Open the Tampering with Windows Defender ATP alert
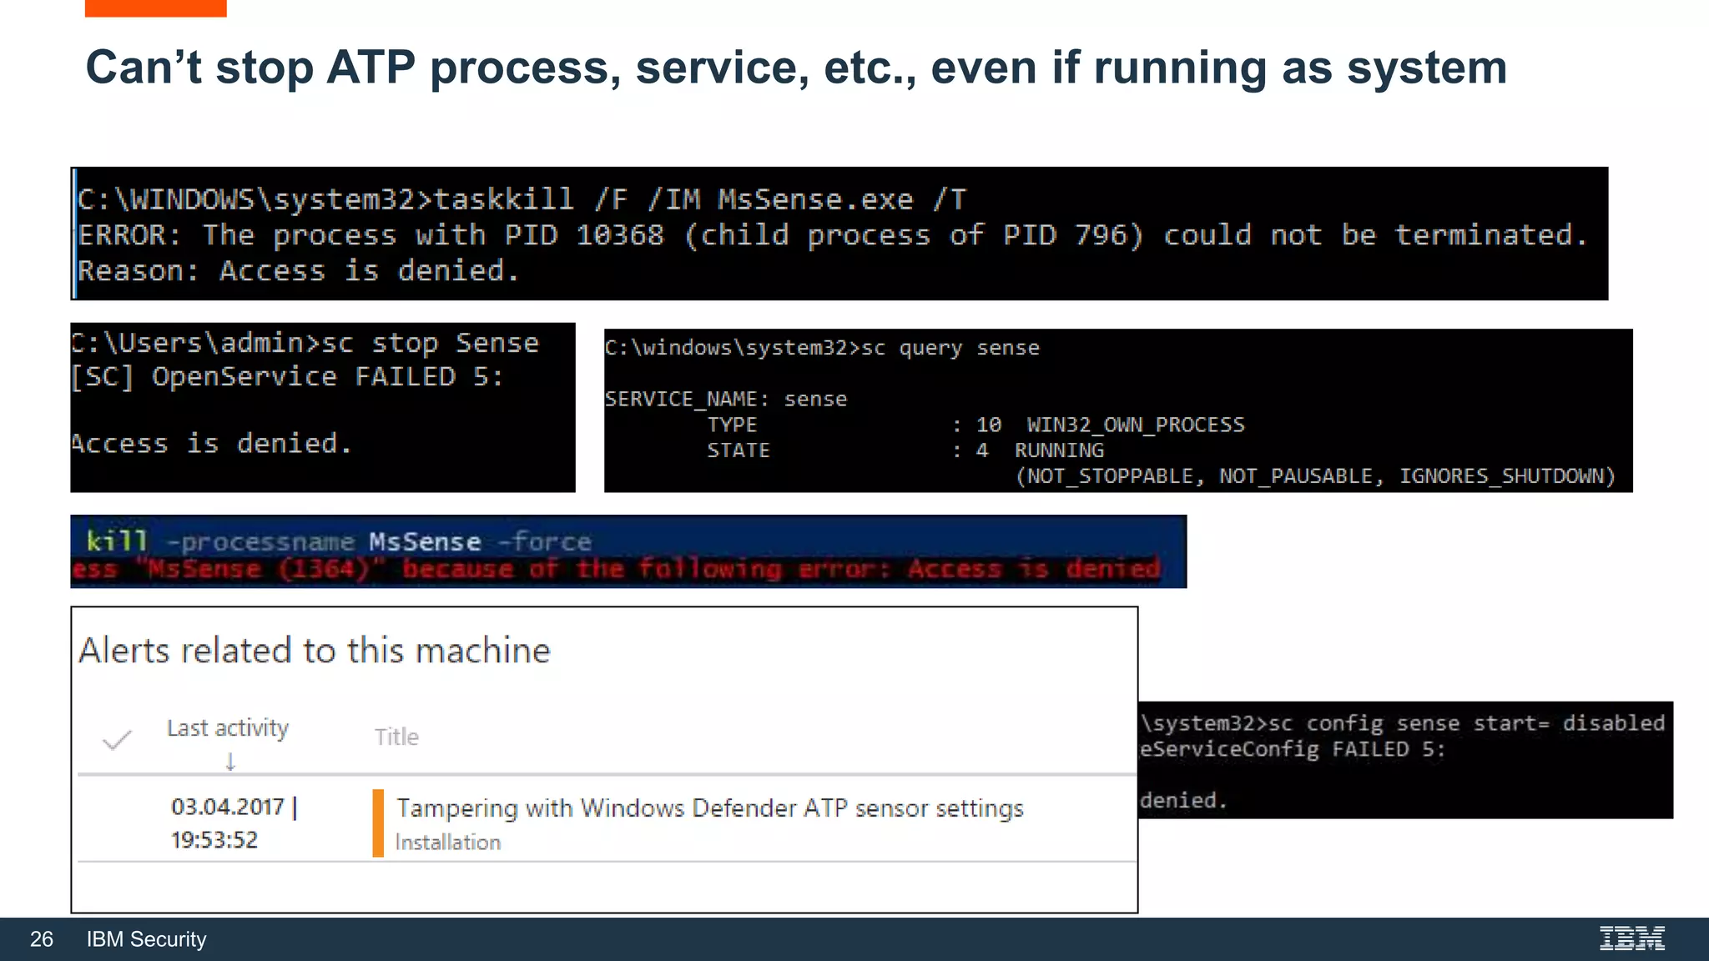1709x961 pixels. click(709, 808)
